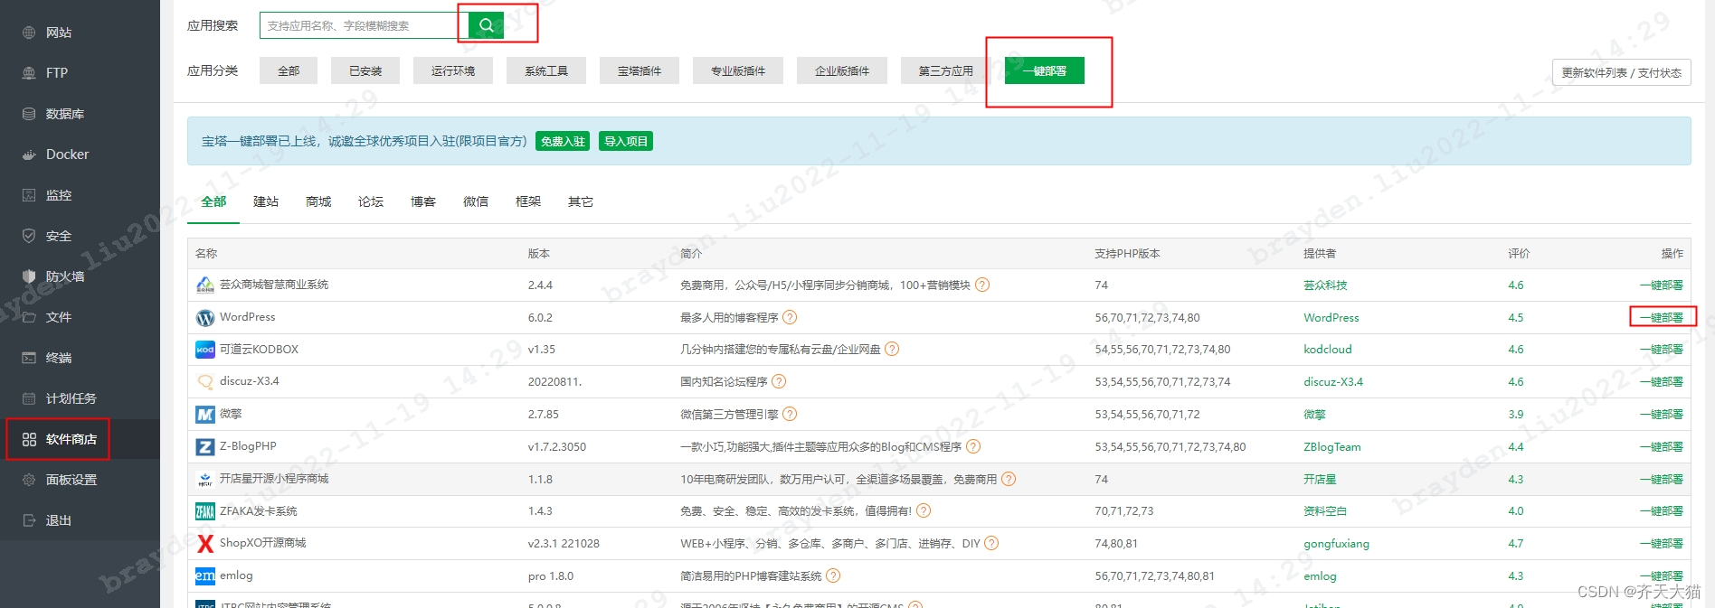Switch to the 建站 sub-tab

click(x=266, y=201)
